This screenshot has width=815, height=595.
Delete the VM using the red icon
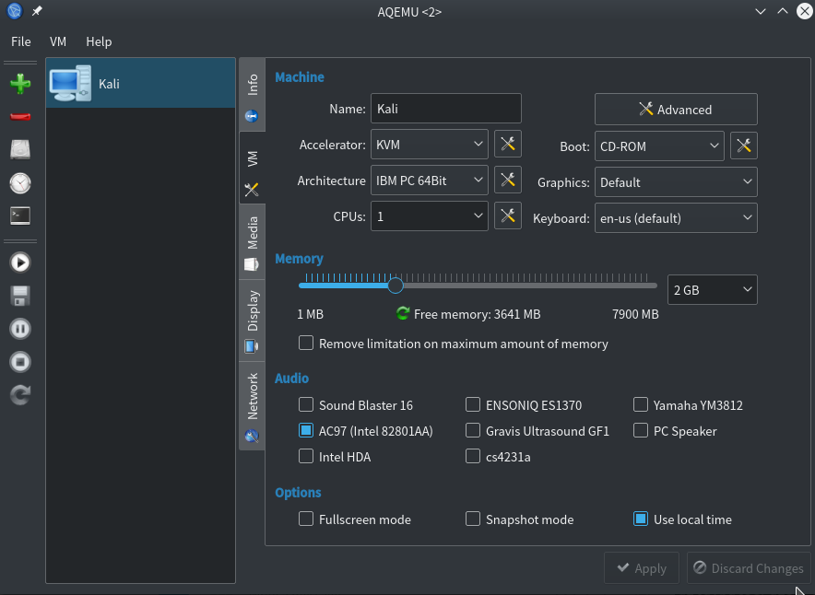coord(19,114)
